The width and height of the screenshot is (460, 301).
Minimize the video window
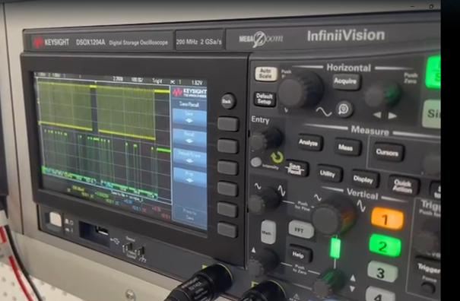point(412,6)
